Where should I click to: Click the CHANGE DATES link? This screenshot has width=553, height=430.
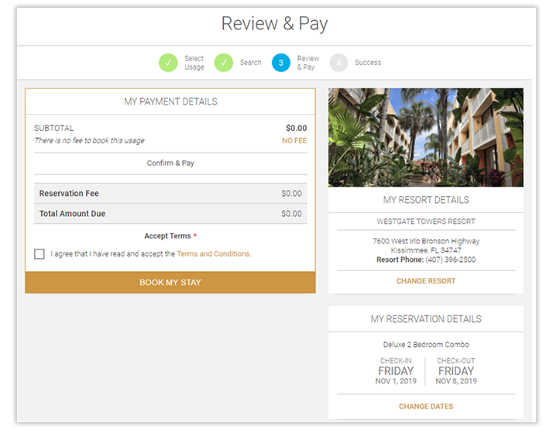pos(426,406)
